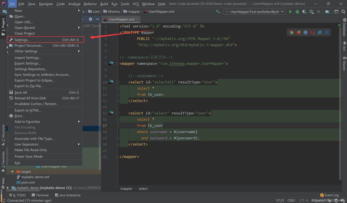The image size is (347, 203).
Task: Choose Project Structure in the File menu
Action: tap(45, 45)
